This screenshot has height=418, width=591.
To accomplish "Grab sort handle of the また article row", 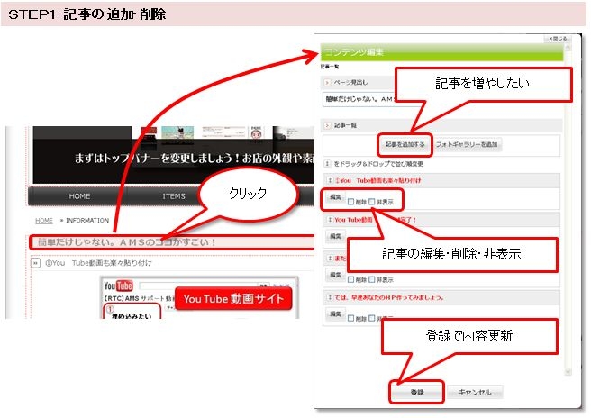I will pos(330,259).
